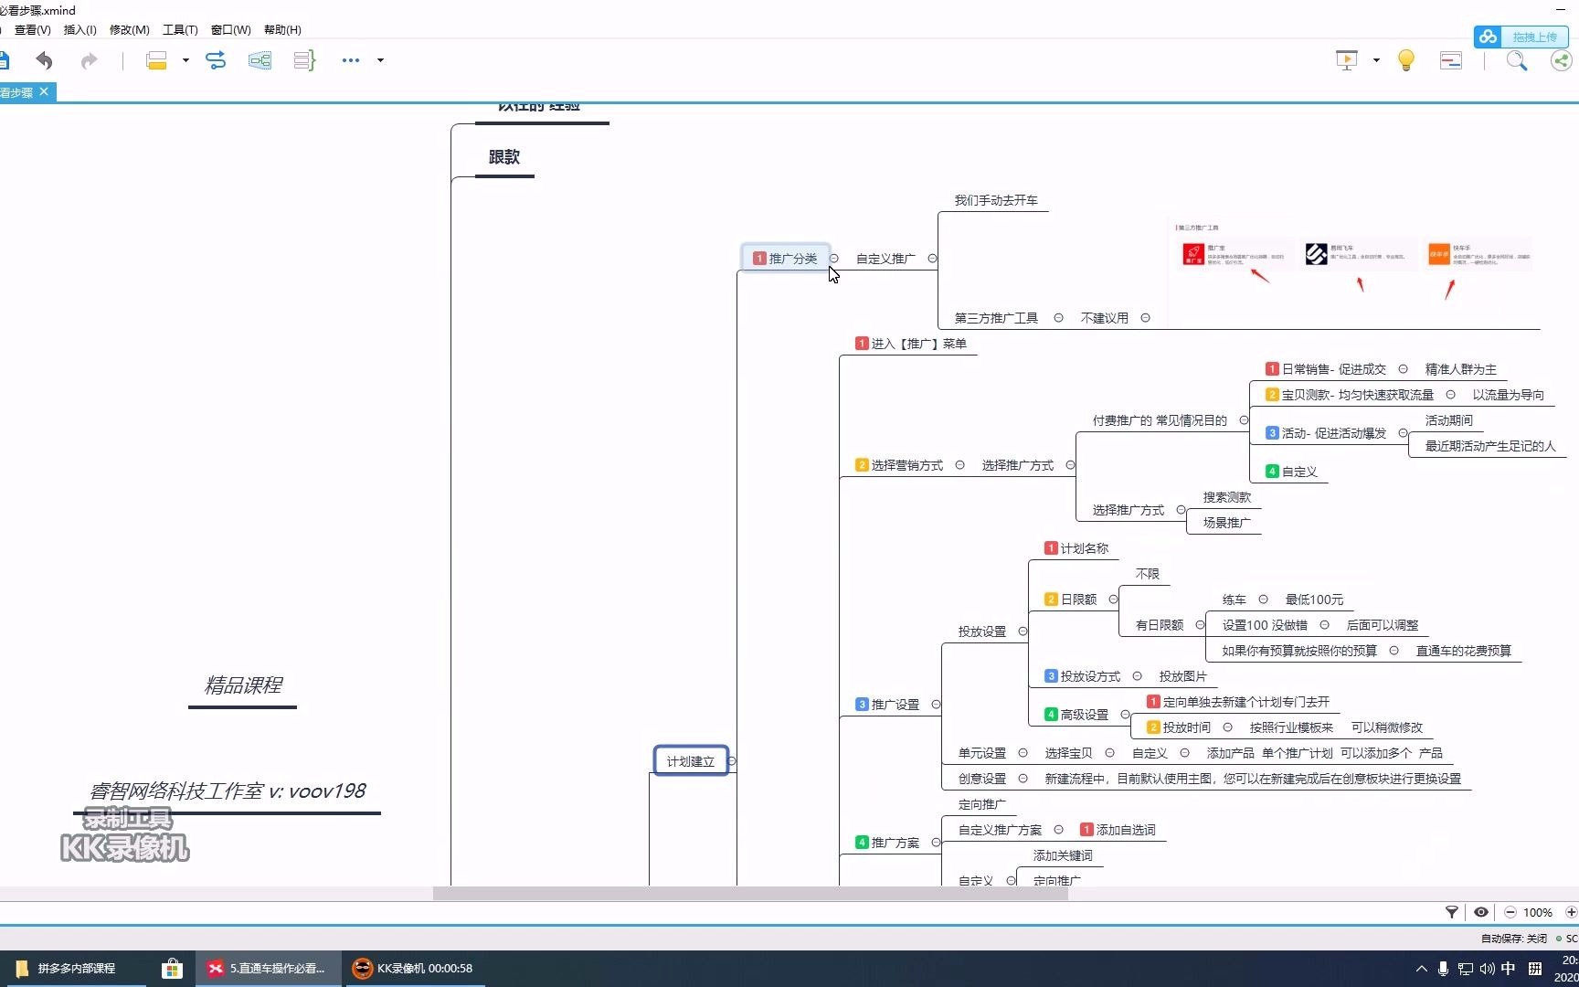Click the magnifier search icon
1579x987 pixels.
tap(1517, 60)
